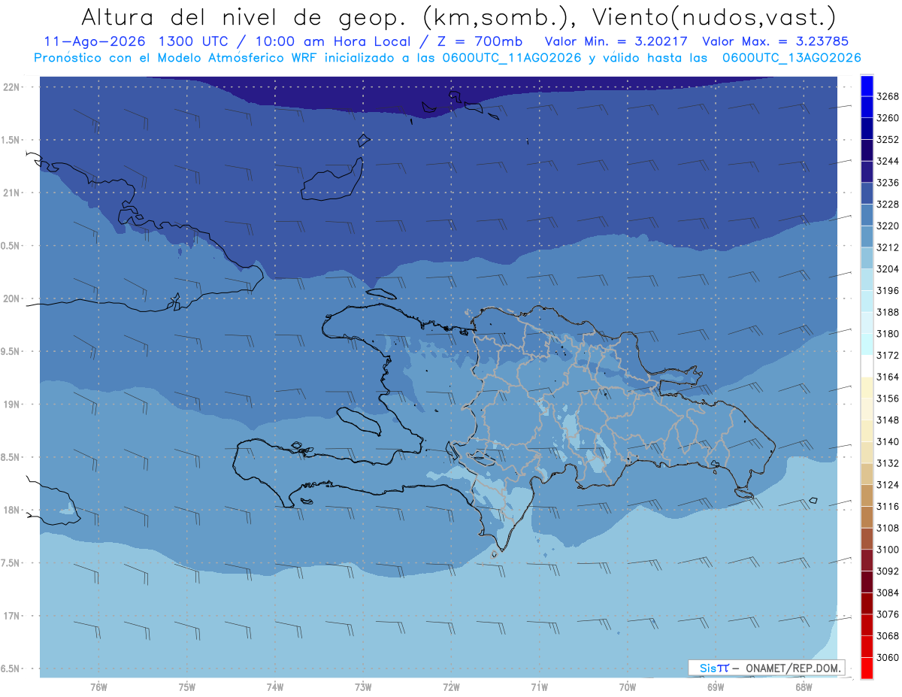Click the '3196' color bar value
This screenshot has width=902, height=697.
click(x=888, y=290)
